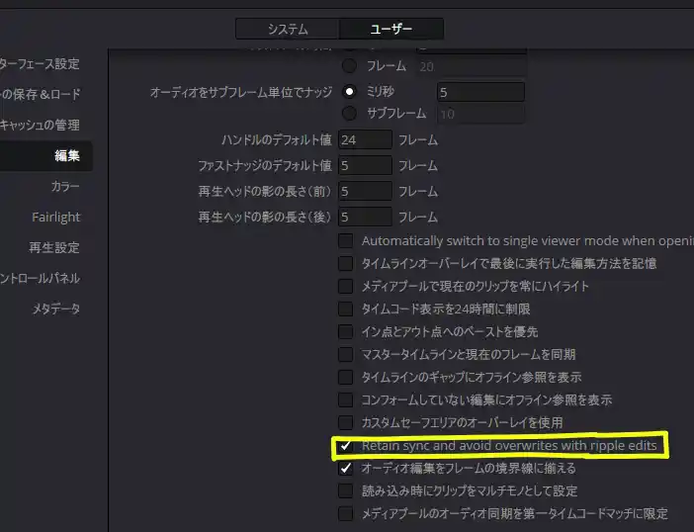
Task: Click the ファストナッジのデフォルト値 field
Action: point(365,165)
